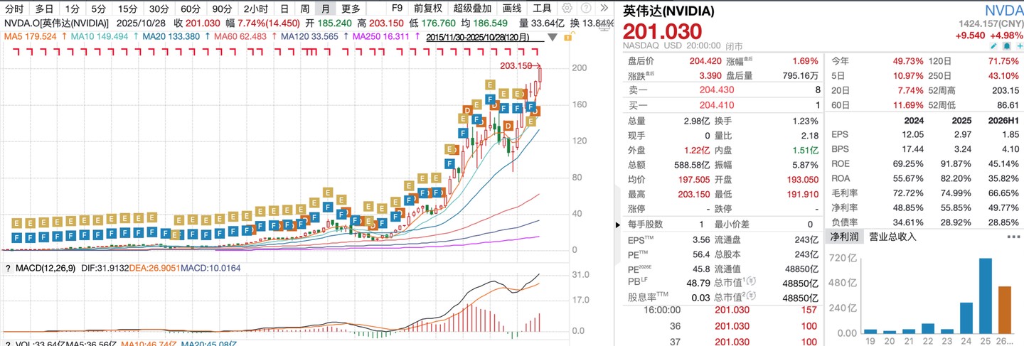The height and width of the screenshot is (346, 1024).
Task: Click the up arrow next to MA120 33.565
Action: [345, 36]
